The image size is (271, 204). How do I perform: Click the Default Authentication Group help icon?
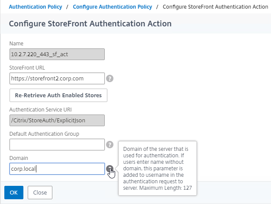110,145
